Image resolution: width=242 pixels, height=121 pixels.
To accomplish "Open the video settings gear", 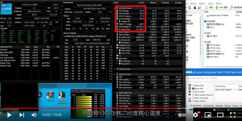I will (x=195, y=115).
